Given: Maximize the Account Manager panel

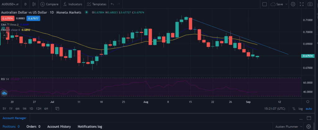Looking at the screenshot, I should point(309,118).
